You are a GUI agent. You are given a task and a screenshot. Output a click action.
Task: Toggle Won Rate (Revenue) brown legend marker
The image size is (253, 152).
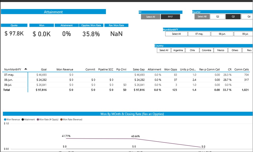pos(61,119)
